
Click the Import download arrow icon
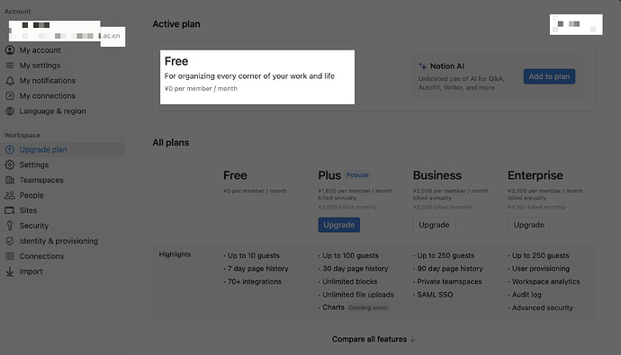[10, 271]
